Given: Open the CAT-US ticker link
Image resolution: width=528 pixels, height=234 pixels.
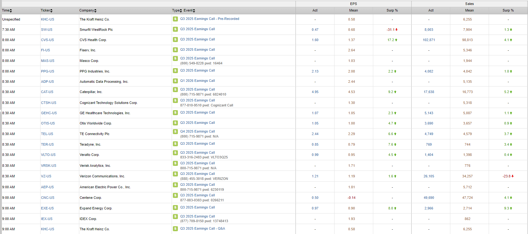Looking at the screenshot, I should (47, 92).
